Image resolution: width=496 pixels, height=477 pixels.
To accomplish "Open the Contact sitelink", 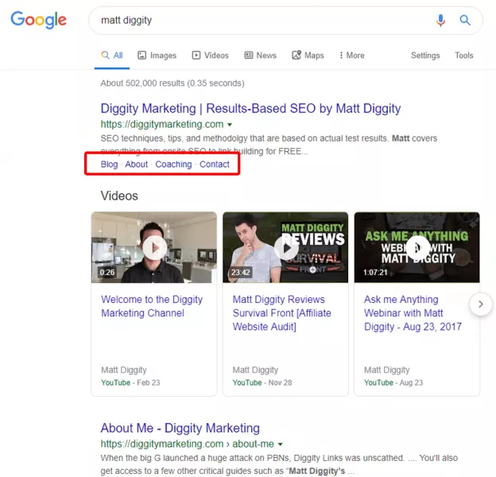I will tap(215, 165).
